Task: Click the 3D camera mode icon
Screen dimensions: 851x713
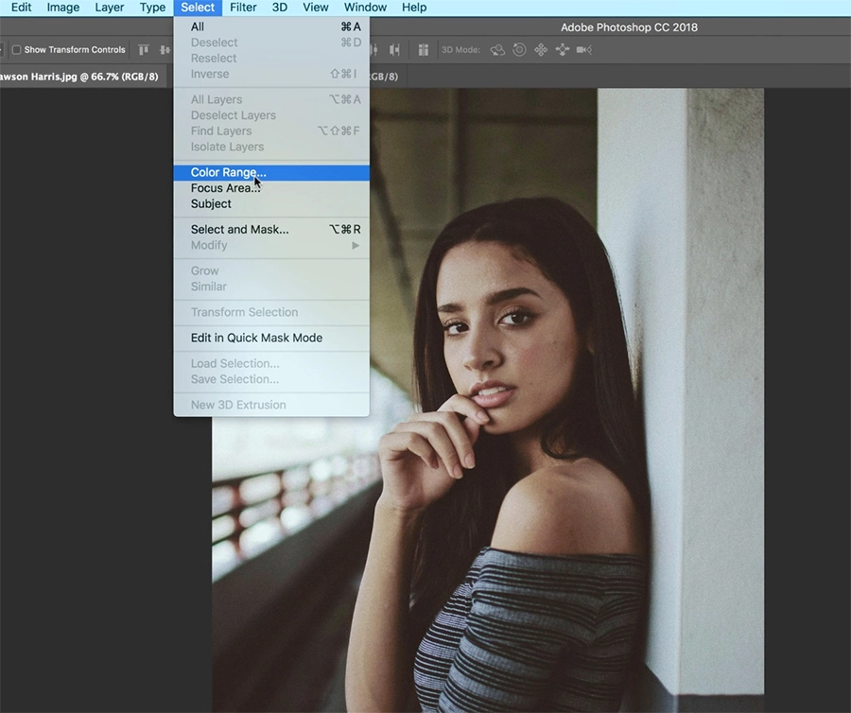Action: point(584,49)
